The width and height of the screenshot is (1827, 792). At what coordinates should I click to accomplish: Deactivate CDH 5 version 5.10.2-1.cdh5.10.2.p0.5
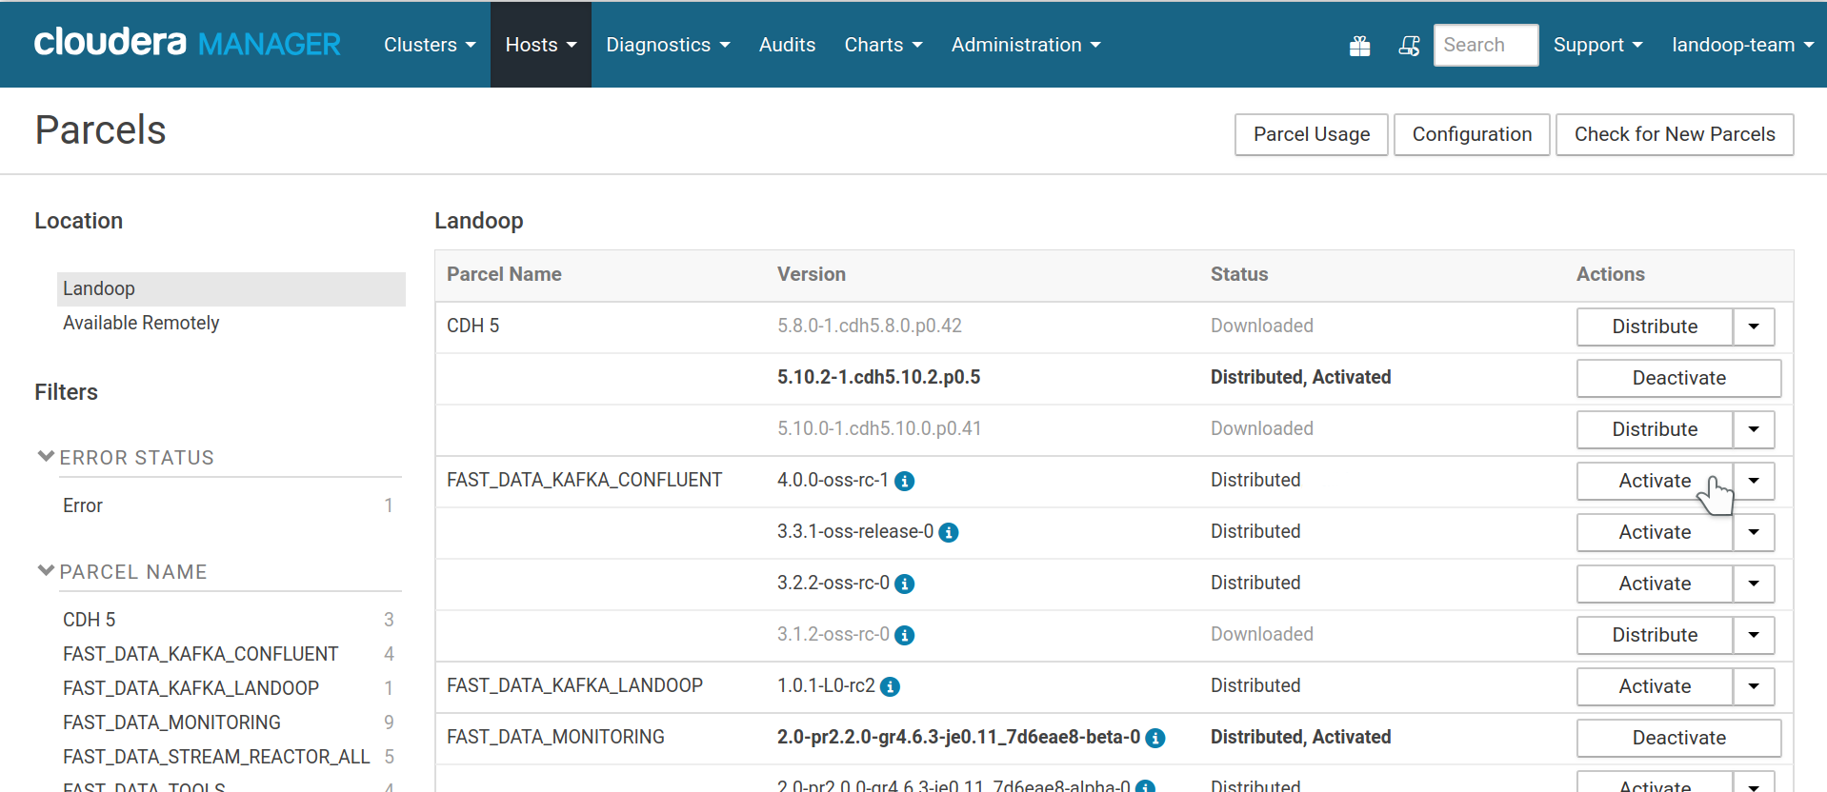click(1678, 378)
